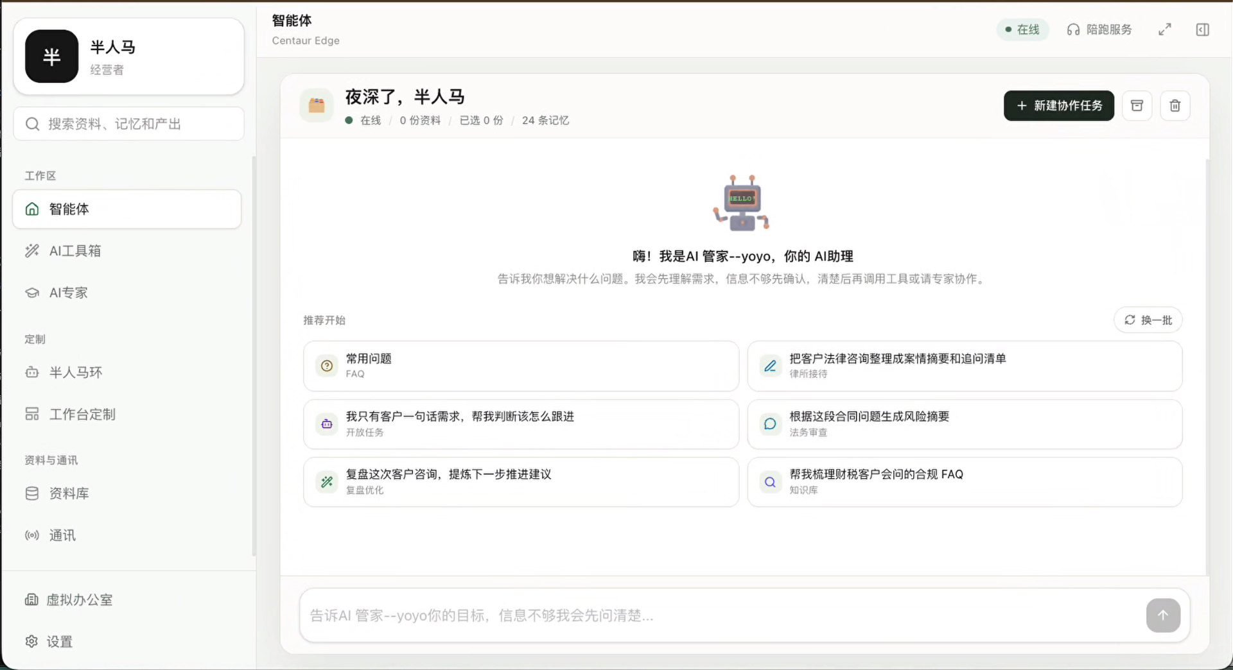Screen dimensions: 1233x670
Task: Click the graduation cap icon for AI专家
Action: pos(32,293)
